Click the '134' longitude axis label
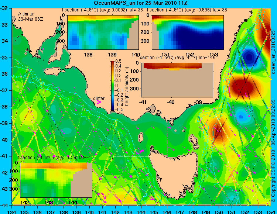Screen dimensions: 277x214 (12, 212)
